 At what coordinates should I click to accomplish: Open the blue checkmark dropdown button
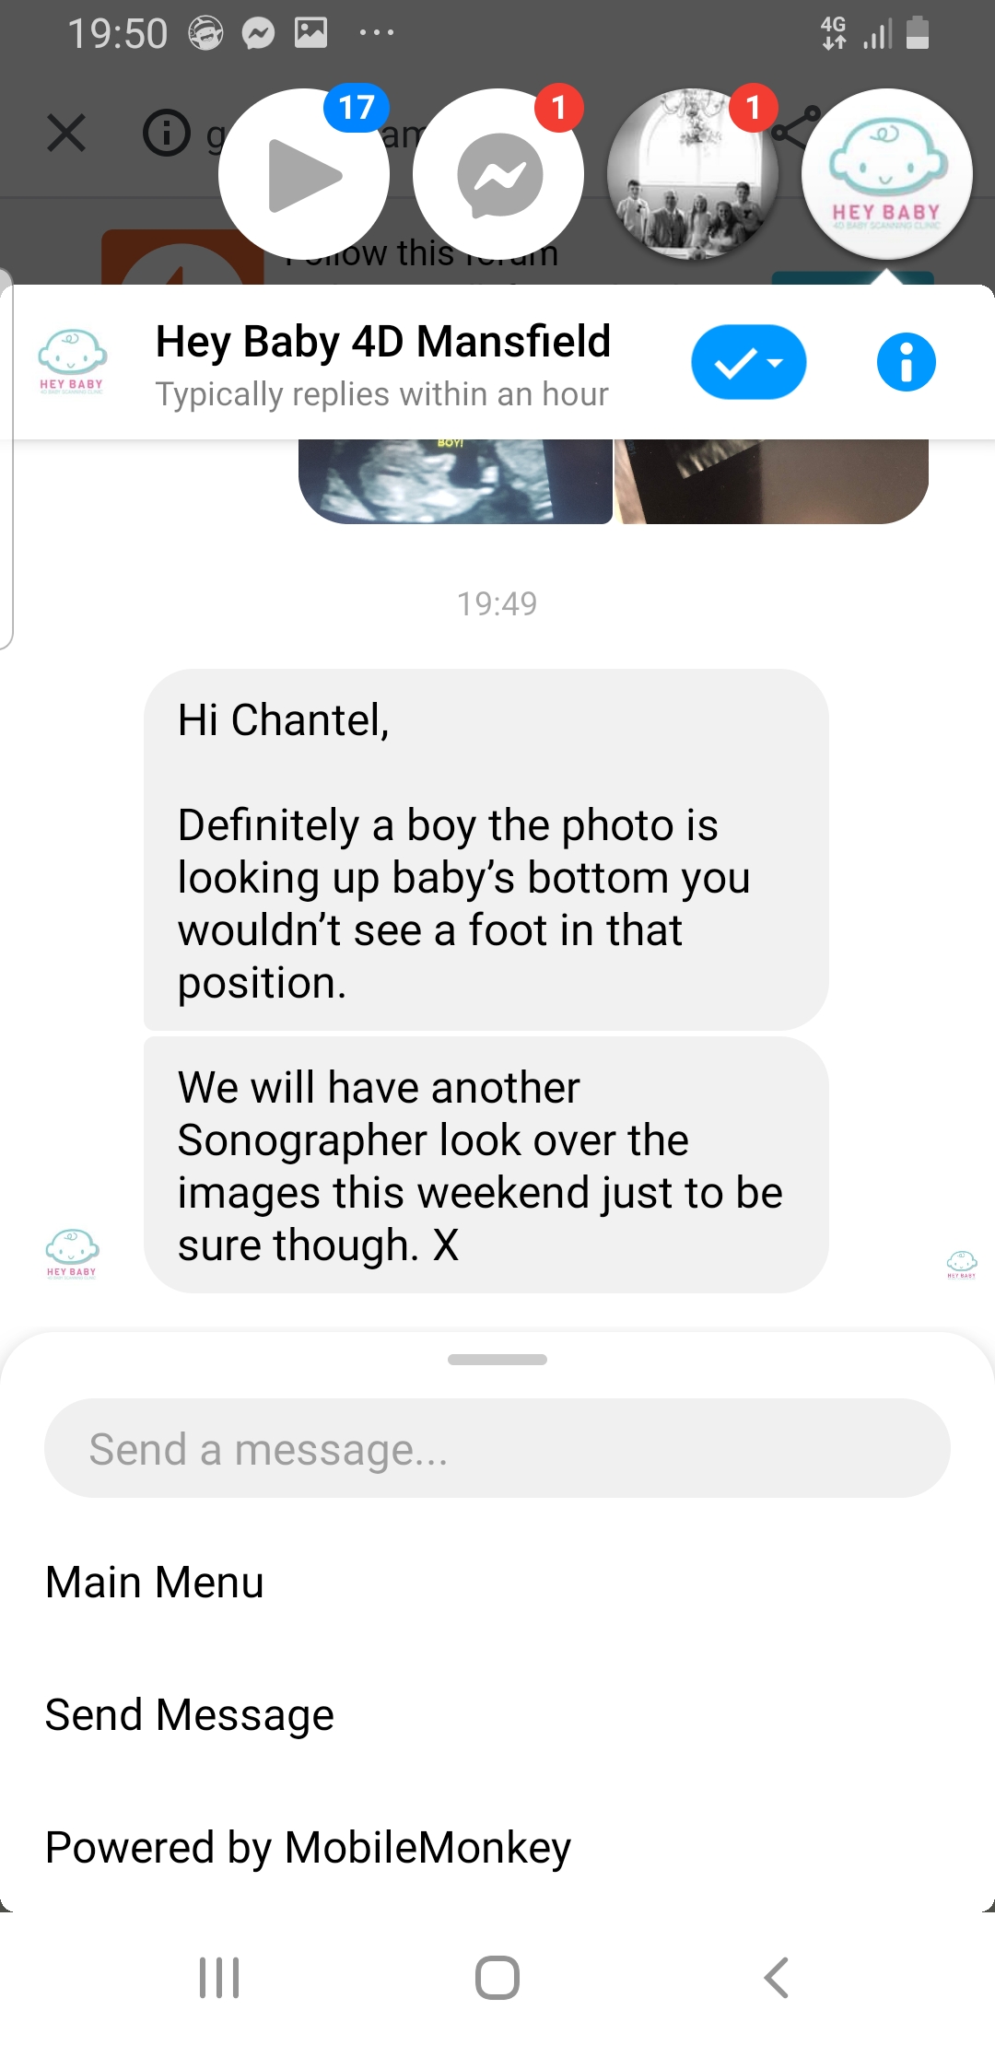tap(748, 362)
